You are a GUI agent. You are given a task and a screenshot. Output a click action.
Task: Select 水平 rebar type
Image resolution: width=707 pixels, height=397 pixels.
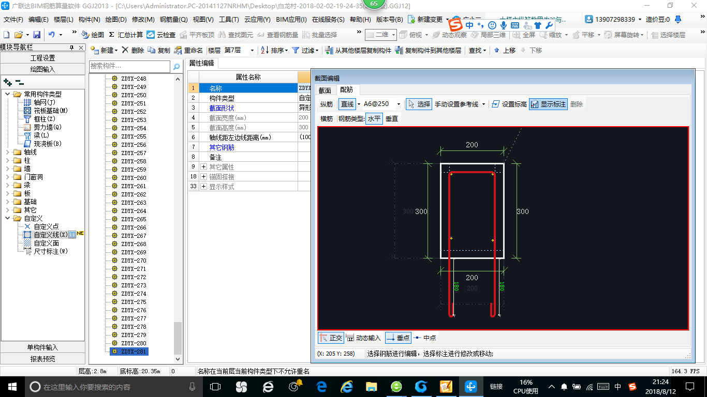374,118
